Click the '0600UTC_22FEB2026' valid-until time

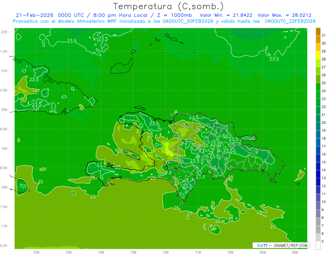click(x=290, y=21)
